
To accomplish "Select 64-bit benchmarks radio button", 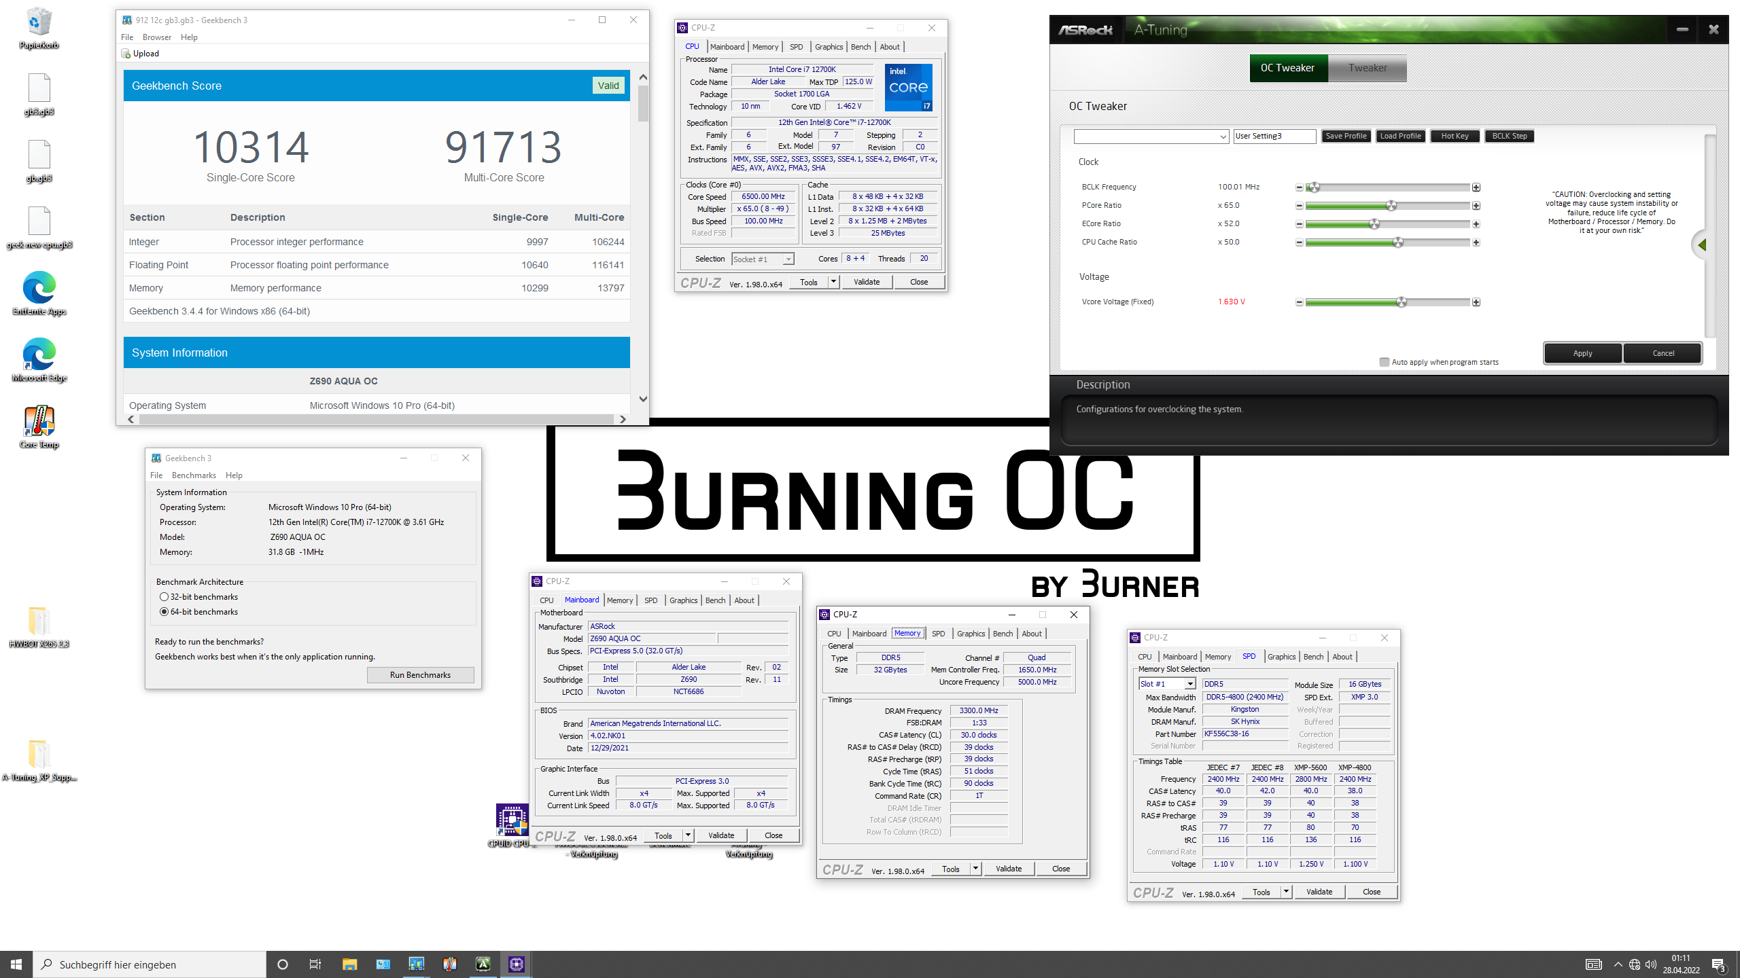I will point(164,612).
